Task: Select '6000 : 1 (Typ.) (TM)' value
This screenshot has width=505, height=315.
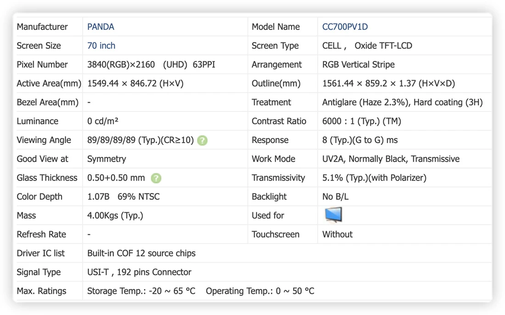Action: [362, 121]
